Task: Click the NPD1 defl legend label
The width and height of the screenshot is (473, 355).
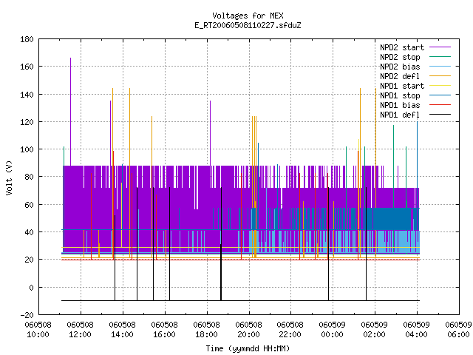Action: point(400,115)
